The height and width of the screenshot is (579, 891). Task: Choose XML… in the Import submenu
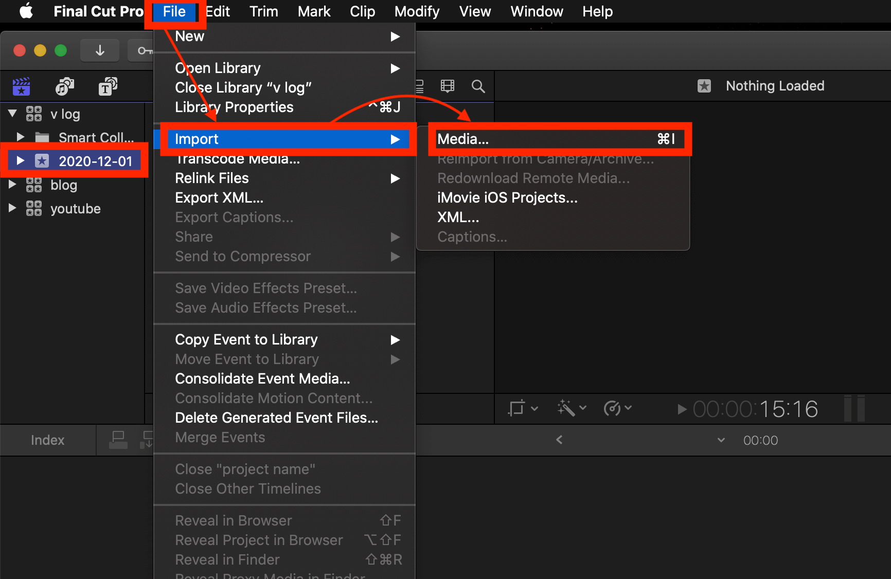[x=553, y=218]
